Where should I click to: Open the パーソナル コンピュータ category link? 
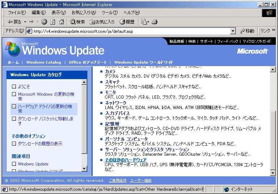126,139
